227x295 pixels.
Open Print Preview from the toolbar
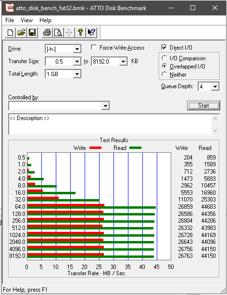pos(58,33)
